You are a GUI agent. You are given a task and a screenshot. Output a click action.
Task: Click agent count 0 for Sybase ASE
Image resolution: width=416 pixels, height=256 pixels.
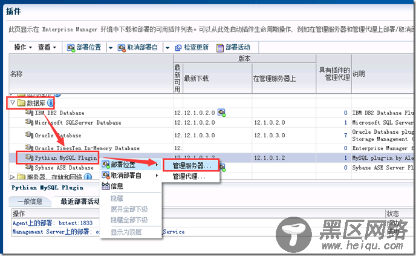[x=345, y=168]
